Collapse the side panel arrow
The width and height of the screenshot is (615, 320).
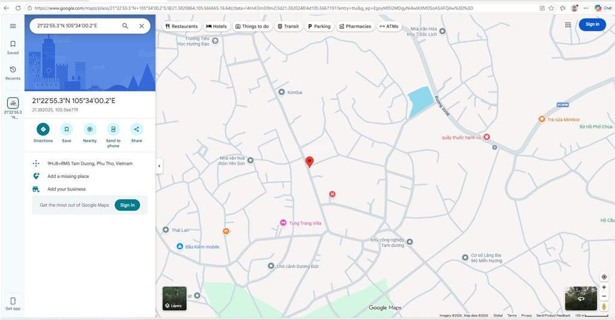159,166
